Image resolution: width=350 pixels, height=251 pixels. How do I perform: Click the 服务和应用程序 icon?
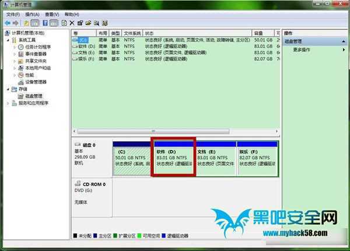coord(14,103)
